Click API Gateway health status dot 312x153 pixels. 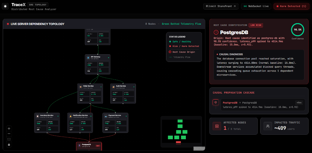(x=109, y=58)
